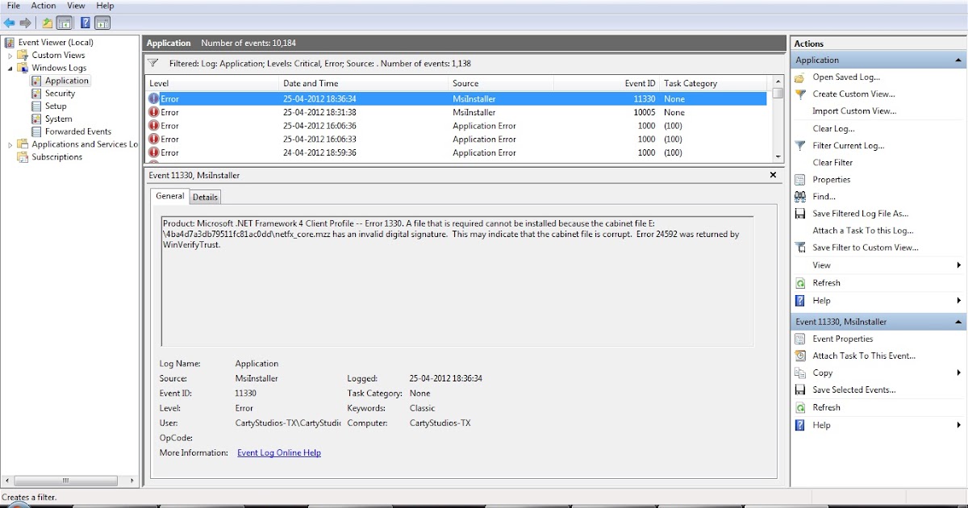The image size is (968, 508).
Task: Click Import Custom View action
Action: click(x=854, y=111)
